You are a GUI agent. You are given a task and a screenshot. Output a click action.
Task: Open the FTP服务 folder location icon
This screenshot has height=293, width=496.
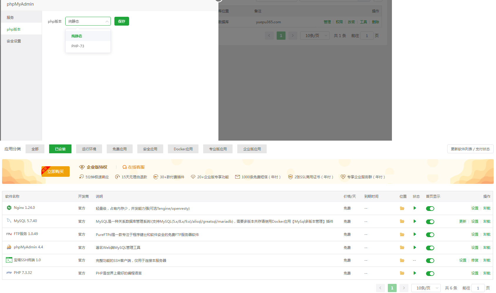click(402, 234)
